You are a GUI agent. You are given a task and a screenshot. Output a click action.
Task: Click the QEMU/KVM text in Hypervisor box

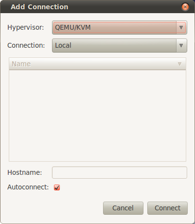tap(73, 27)
